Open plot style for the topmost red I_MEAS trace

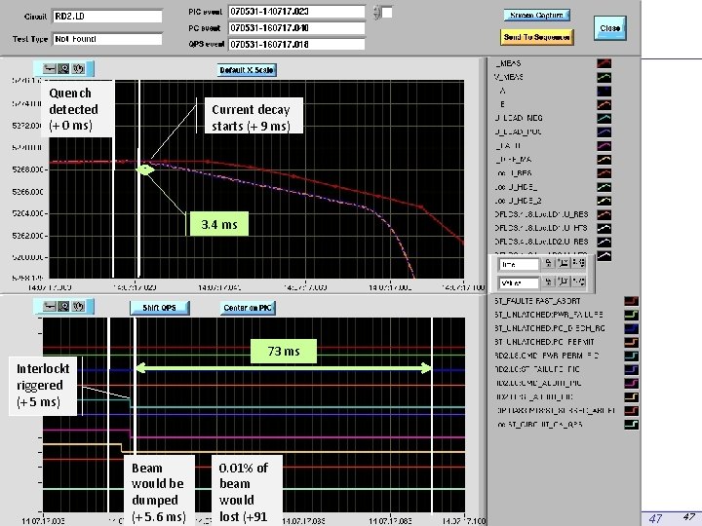604,63
